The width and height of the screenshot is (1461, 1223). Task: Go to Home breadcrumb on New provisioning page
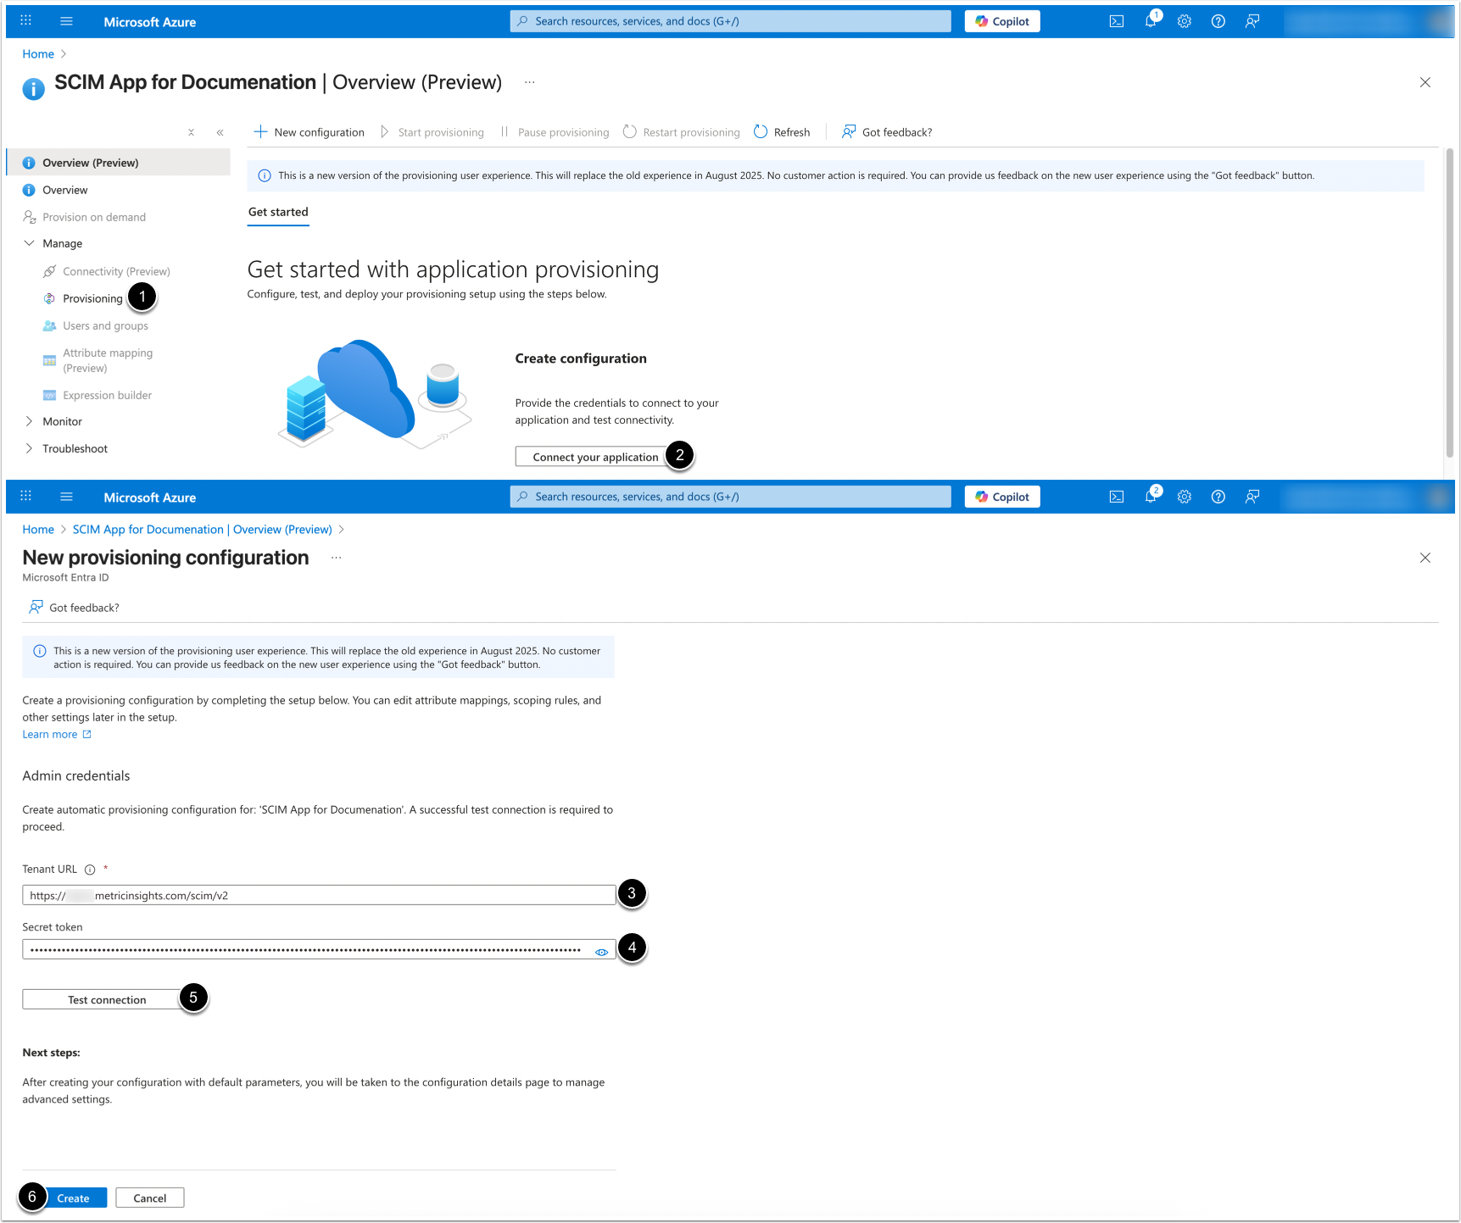(38, 530)
